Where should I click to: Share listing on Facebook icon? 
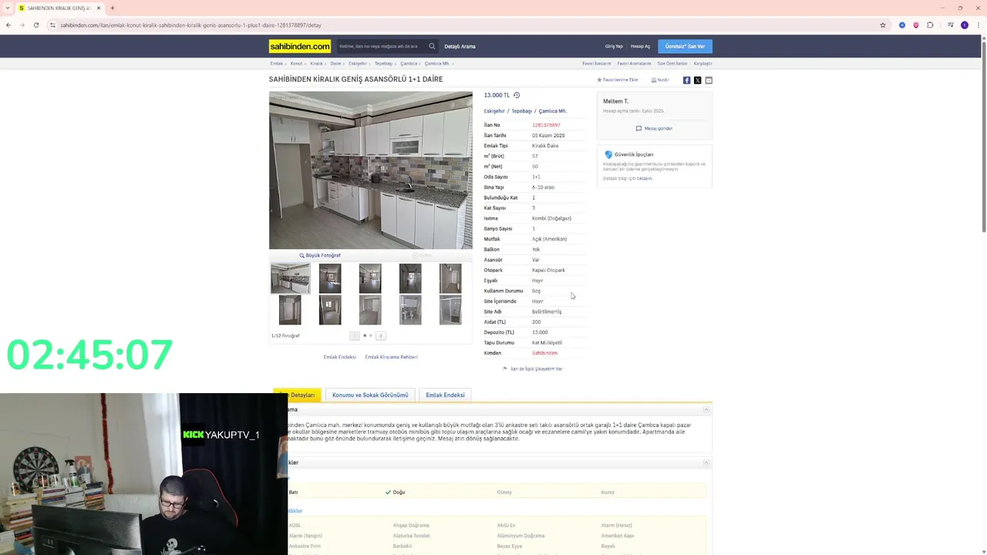click(x=686, y=80)
